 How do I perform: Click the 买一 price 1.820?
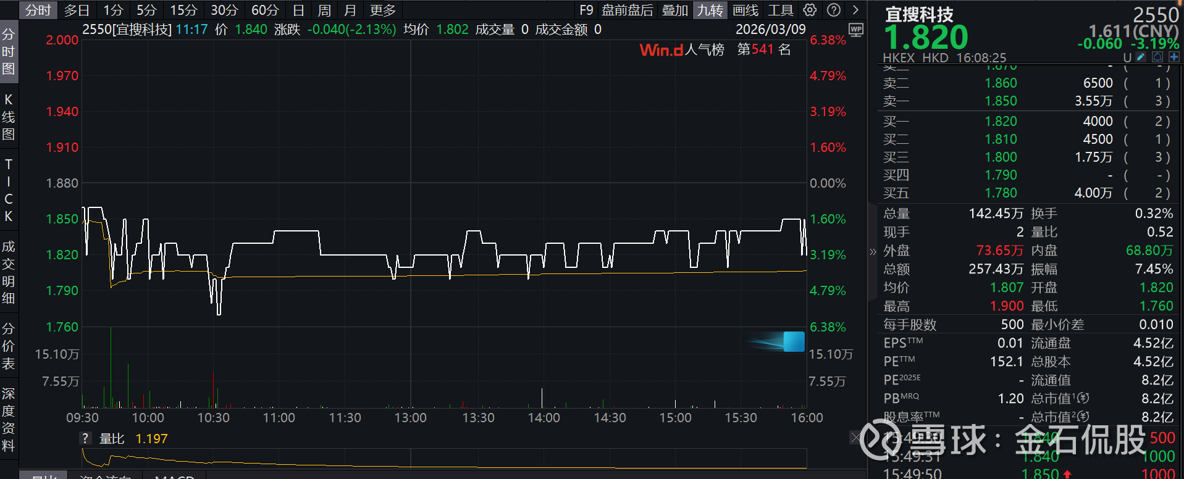coord(1001,121)
